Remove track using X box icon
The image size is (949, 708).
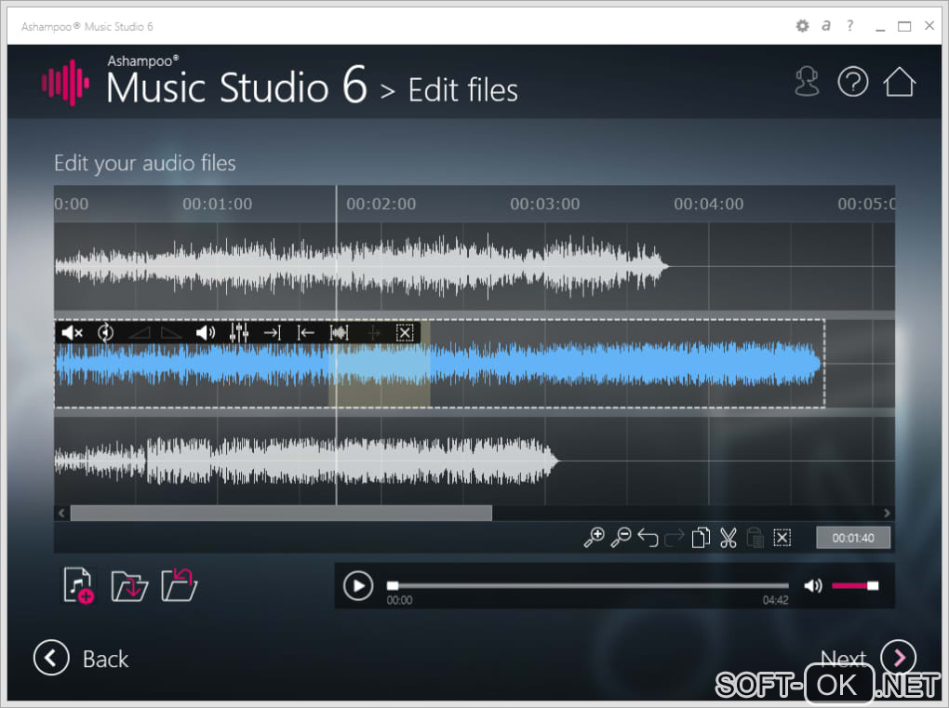click(405, 333)
